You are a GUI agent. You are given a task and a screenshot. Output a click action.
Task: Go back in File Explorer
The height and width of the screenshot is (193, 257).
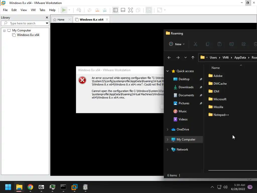(x=169, y=58)
